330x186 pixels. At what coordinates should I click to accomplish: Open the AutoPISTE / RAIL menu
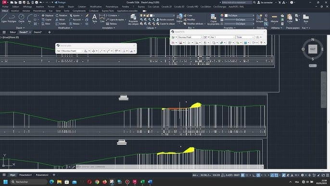click(236, 7)
